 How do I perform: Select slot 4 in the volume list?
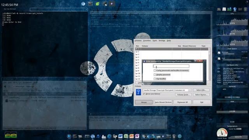(172, 57)
